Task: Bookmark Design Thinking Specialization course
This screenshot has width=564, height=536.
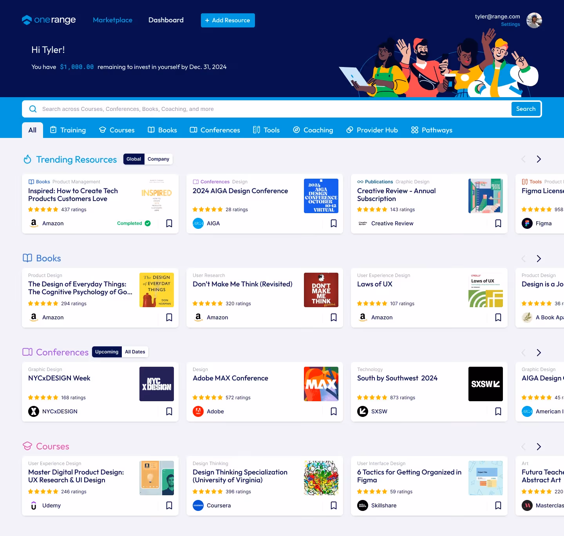Action: pos(334,505)
